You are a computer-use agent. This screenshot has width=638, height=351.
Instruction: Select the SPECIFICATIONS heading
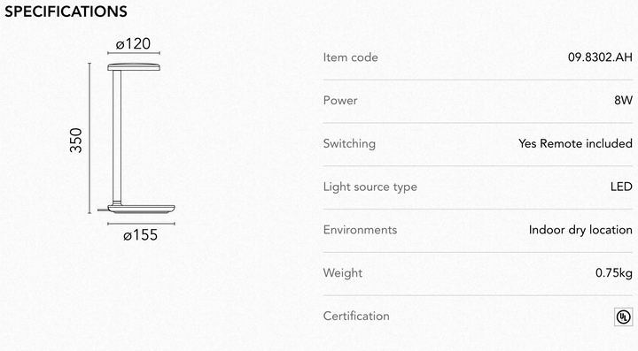tap(66, 11)
